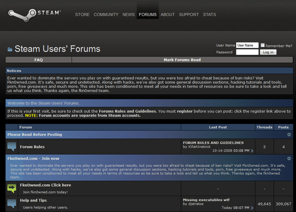Click the Steam logo in header
The height and width of the screenshot is (212, 296).
(35, 15)
